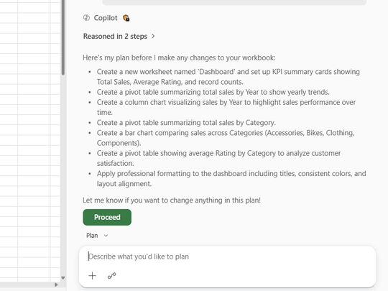Click the plus icon in the prompt box
Screen dimensions: 388x291
[x=92, y=276]
